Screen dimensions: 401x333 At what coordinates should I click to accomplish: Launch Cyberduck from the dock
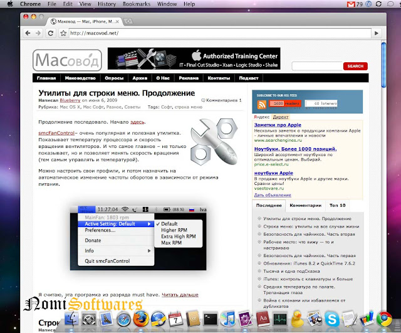[x=297, y=319]
